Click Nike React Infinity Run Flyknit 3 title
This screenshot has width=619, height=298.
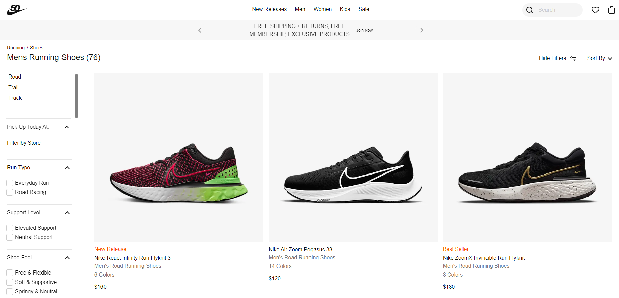pos(132,258)
